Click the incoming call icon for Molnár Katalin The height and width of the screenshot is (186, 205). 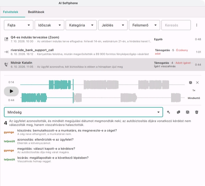pos(6,64)
